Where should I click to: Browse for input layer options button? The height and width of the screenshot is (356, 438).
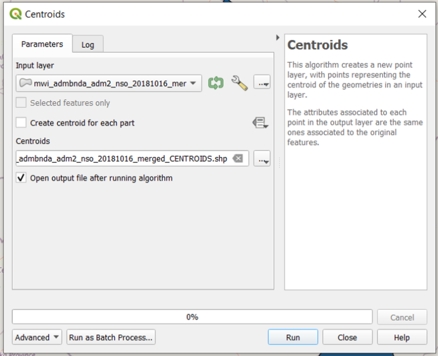pos(262,83)
